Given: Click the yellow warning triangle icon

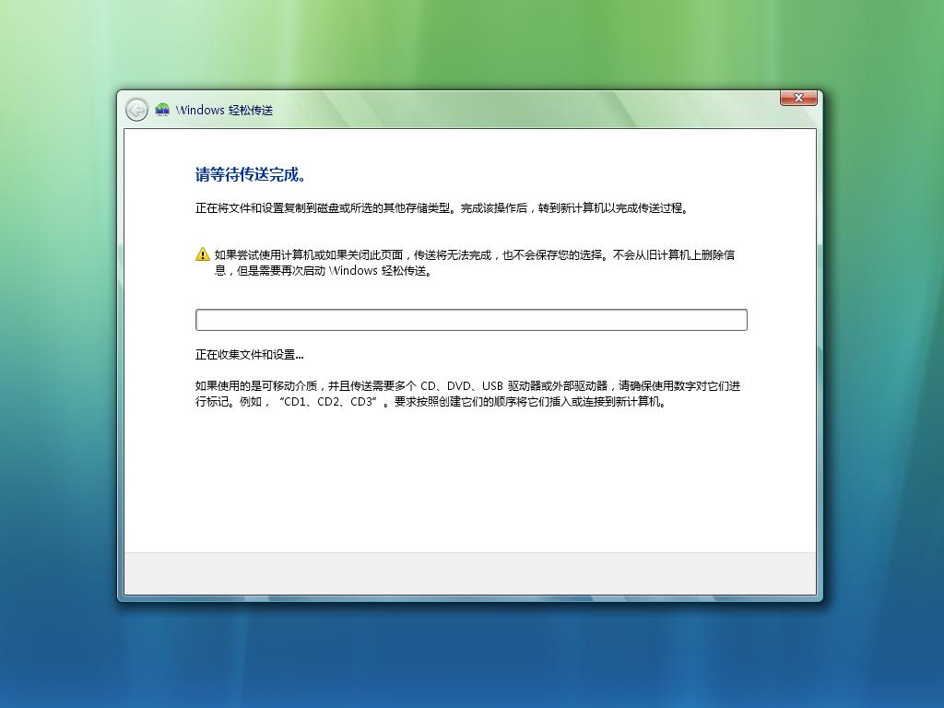Looking at the screenshot, I should point(203,254).
